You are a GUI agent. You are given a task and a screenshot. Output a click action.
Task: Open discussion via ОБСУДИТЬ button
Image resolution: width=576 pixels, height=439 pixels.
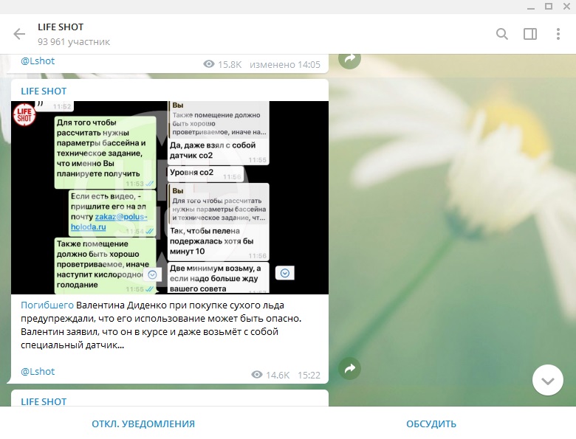click(431, 424)
